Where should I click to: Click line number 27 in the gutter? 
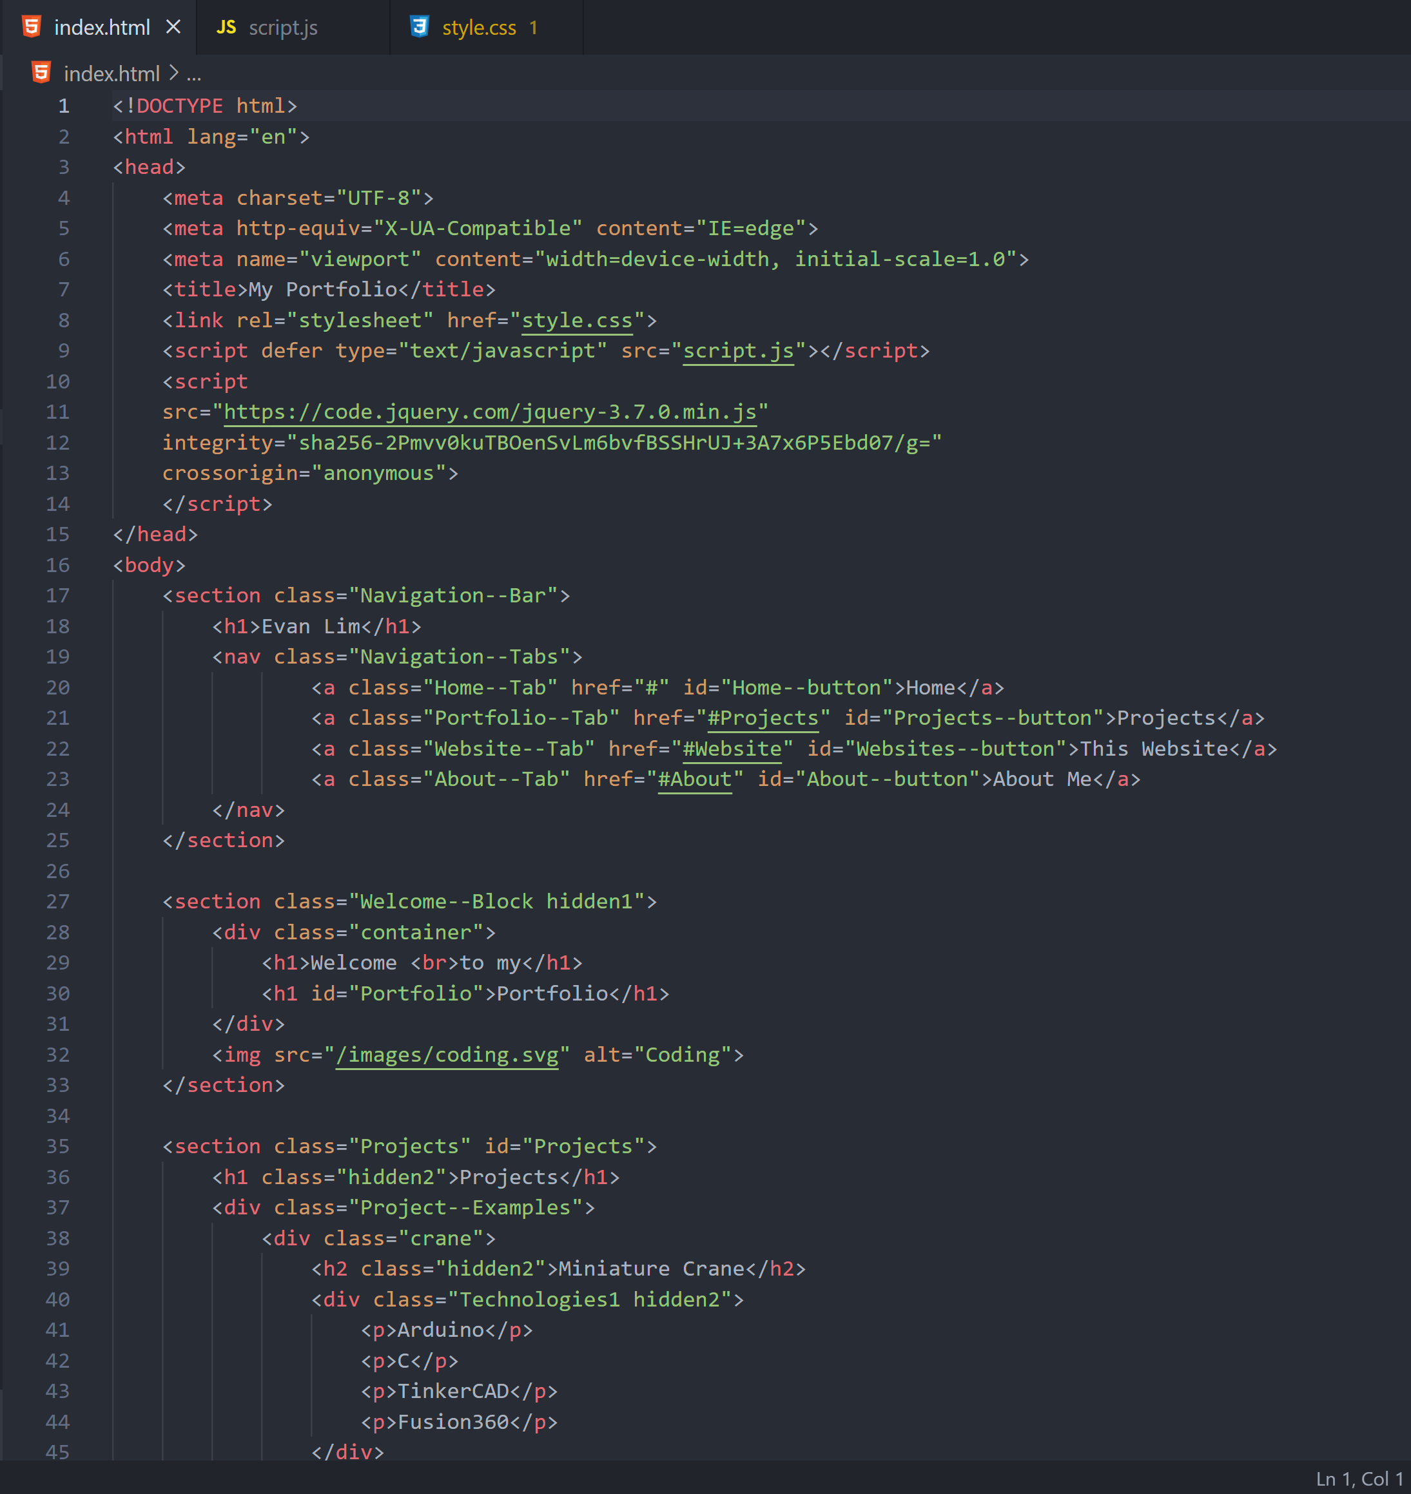[x=58, y=901]
